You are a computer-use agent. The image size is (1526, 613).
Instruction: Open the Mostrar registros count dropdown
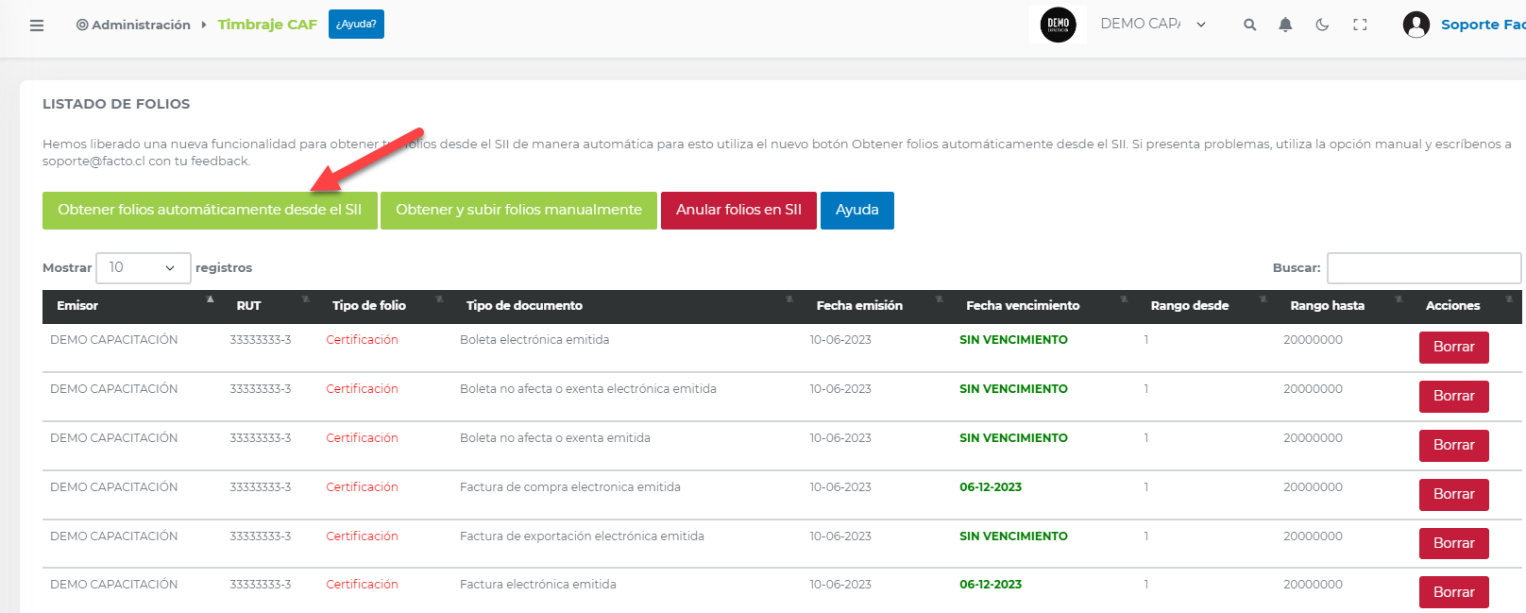coord(143,268)
